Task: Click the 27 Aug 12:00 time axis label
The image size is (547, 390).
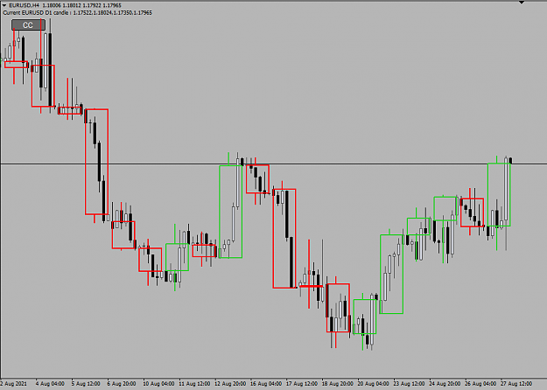Action: 516,384
